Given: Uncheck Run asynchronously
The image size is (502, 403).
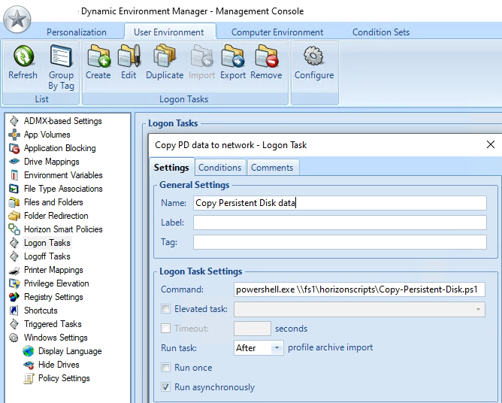Looking at the screenshot, I should tap(165, 387).
